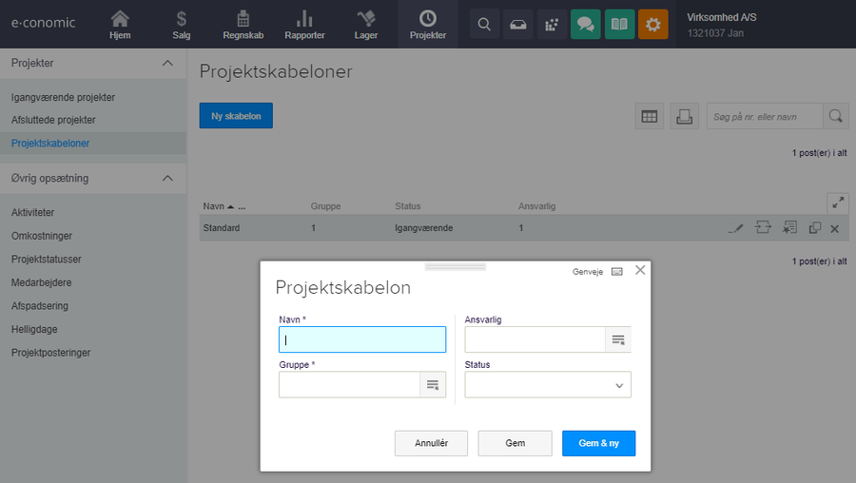Image resolution: width=856 pixels, height=483 pixels.
Task: Delete the Standard template row
Action: [834, 228]
